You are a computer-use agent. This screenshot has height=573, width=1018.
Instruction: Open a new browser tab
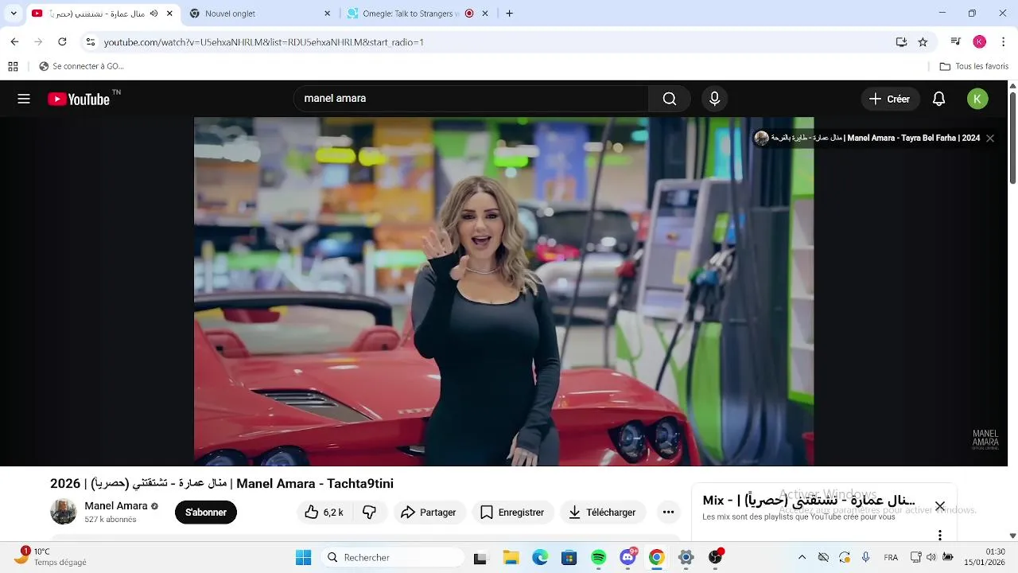(509, 14)
